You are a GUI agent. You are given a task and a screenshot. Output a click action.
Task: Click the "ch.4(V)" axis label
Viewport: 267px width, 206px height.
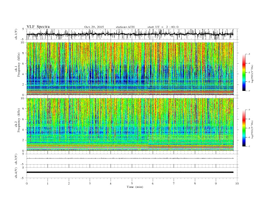[x=16, y=173]
